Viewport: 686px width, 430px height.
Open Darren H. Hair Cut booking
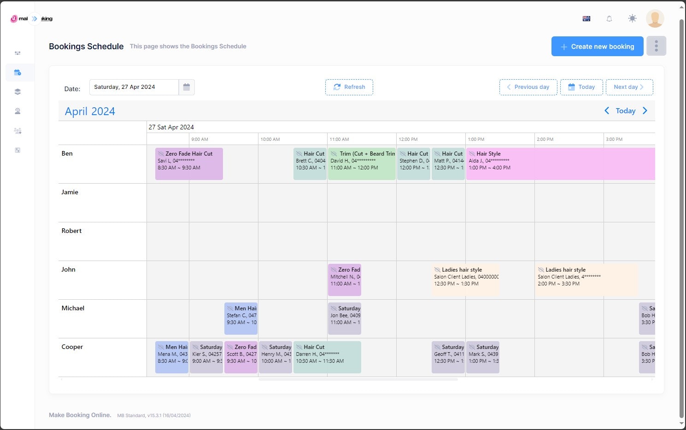coord(327,357)
